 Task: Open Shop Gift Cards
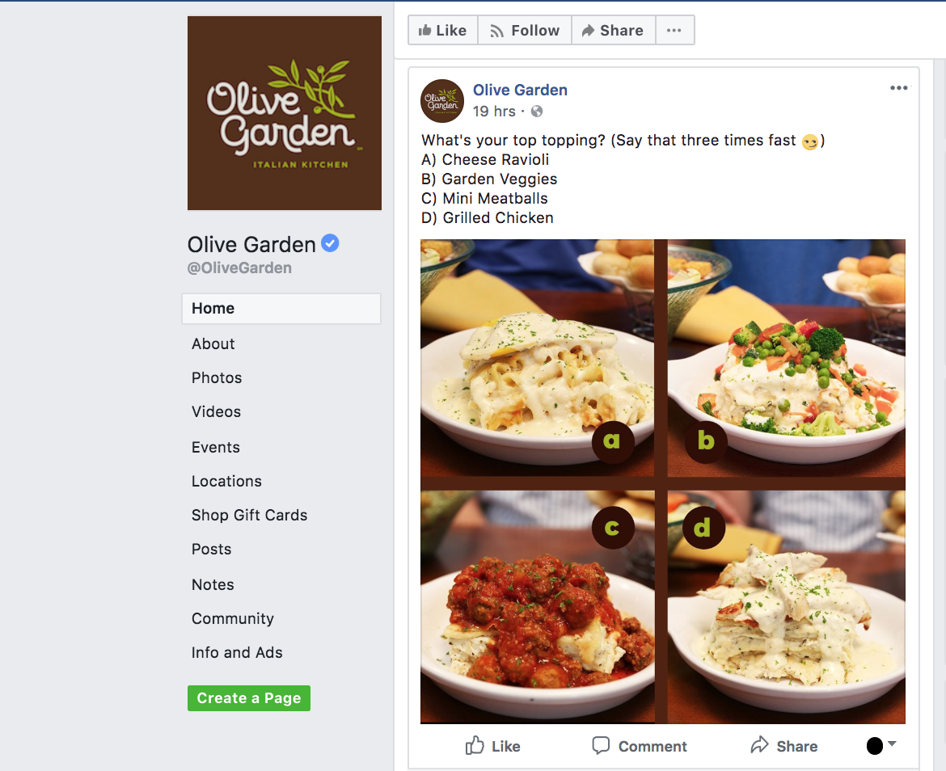click(x=249, y=516)
